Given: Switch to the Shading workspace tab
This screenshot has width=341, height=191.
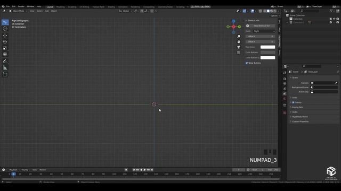Looking at the screenshot, I should [x=111, y=7].
